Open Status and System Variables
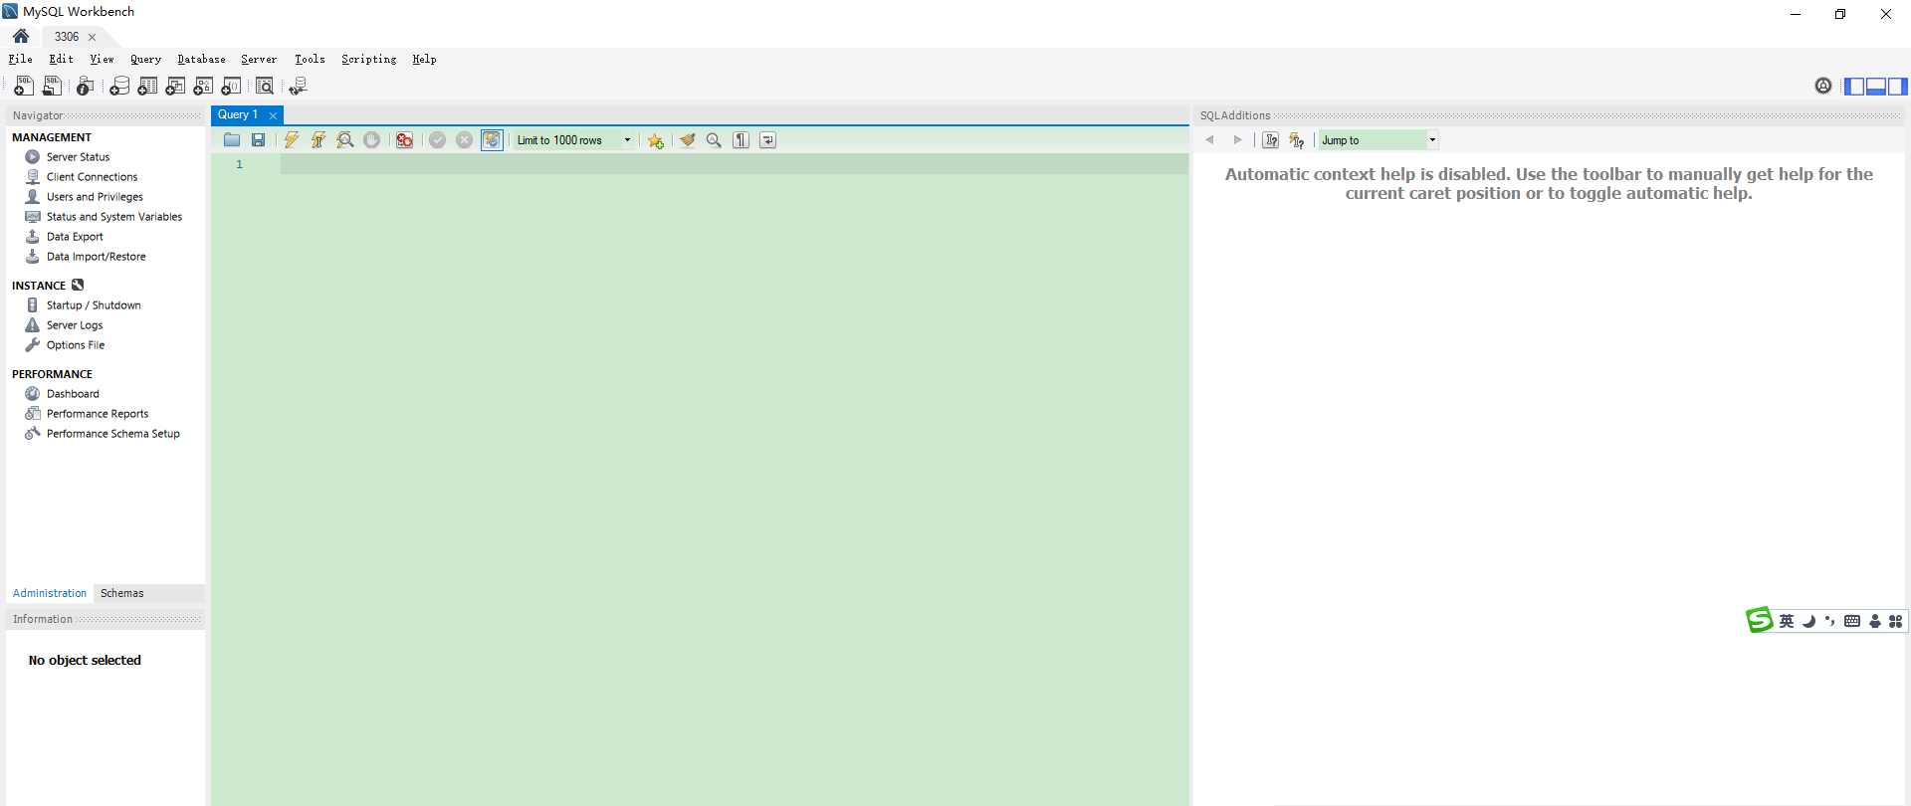Screen dimensions: 1911x806 click(x=114, y=217)
